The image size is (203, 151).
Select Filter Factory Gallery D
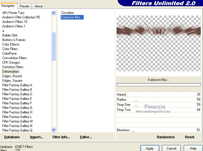[17, 94]
